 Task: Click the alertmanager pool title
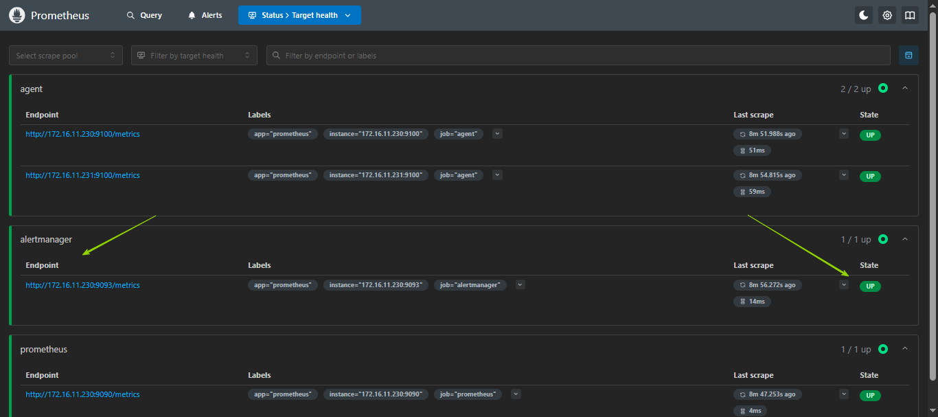pyautogui.click(x=46, y=239)
